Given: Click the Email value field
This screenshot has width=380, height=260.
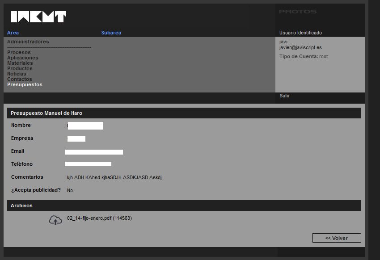Looking at the screenshot, I should (94, 152).
